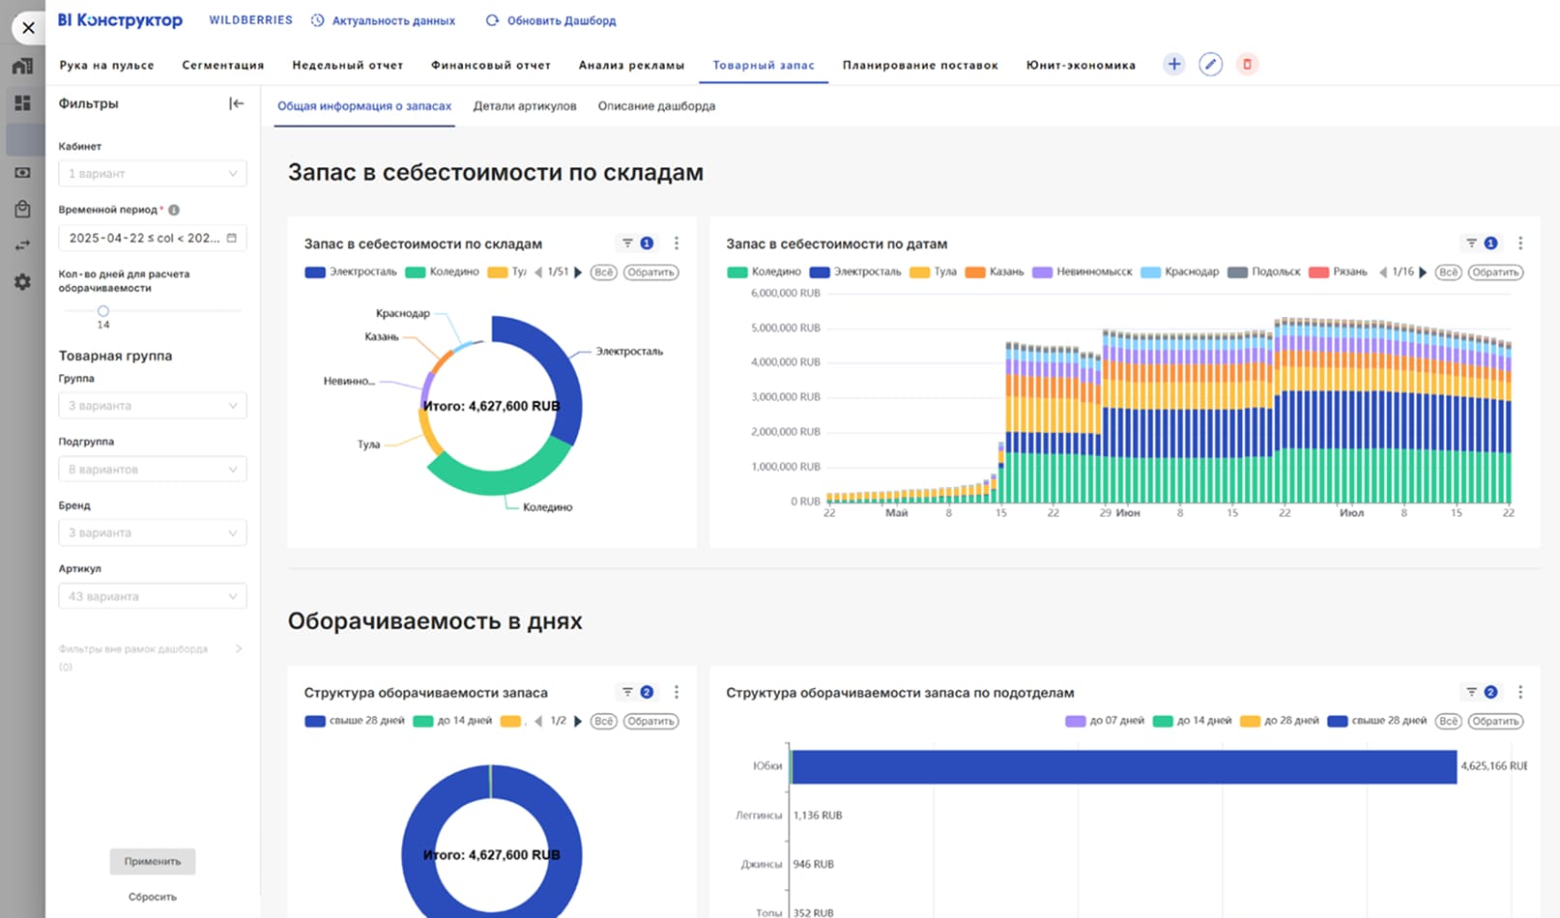Collapse the Фильтры panel with arrow icon
This screenshot has height=918, width=1560.
pyautogui.click(x=236, y=103)
